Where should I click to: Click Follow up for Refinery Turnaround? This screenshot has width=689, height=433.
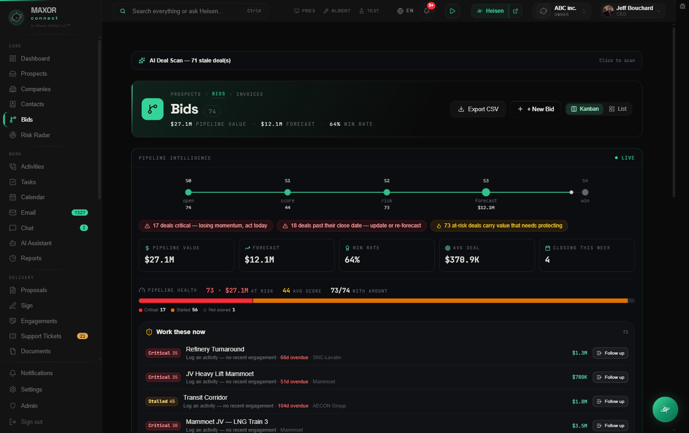tap(610, 353)
